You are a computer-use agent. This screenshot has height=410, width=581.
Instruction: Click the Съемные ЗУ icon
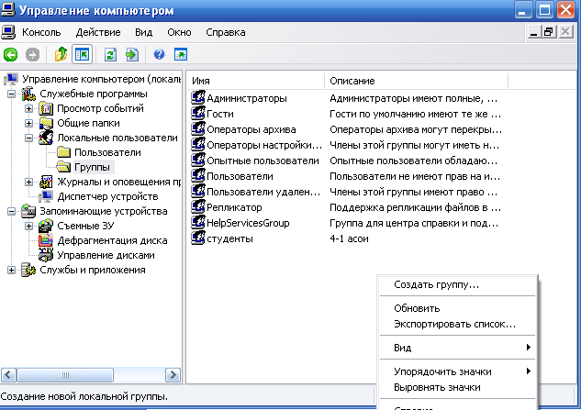pos(46,226)
